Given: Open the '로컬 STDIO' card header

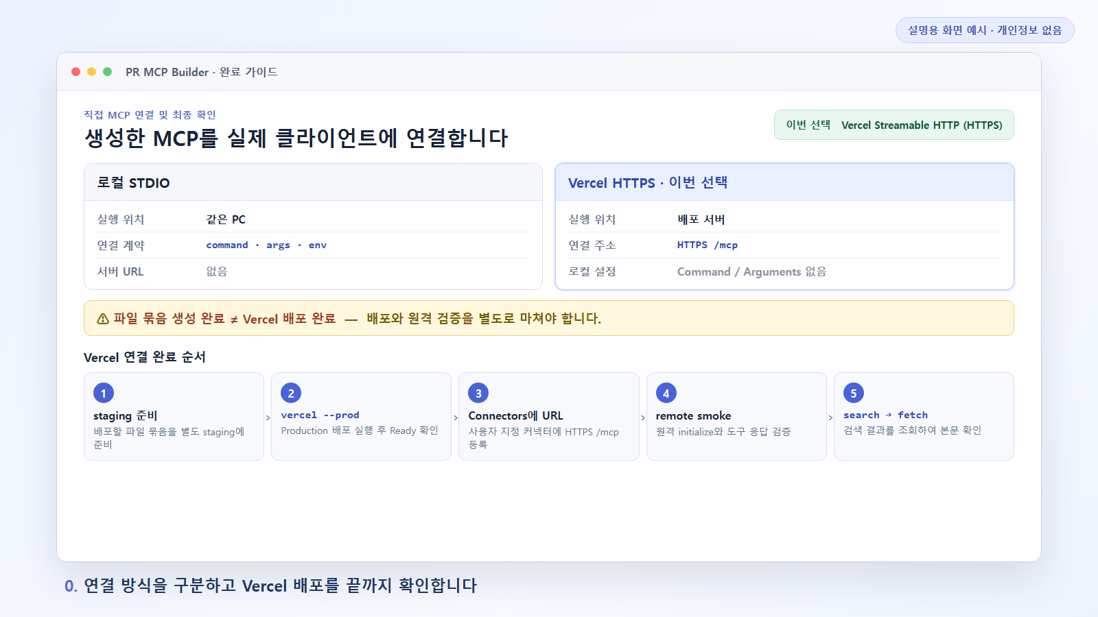Looking at the screenshot, I should tap(313, 182).
